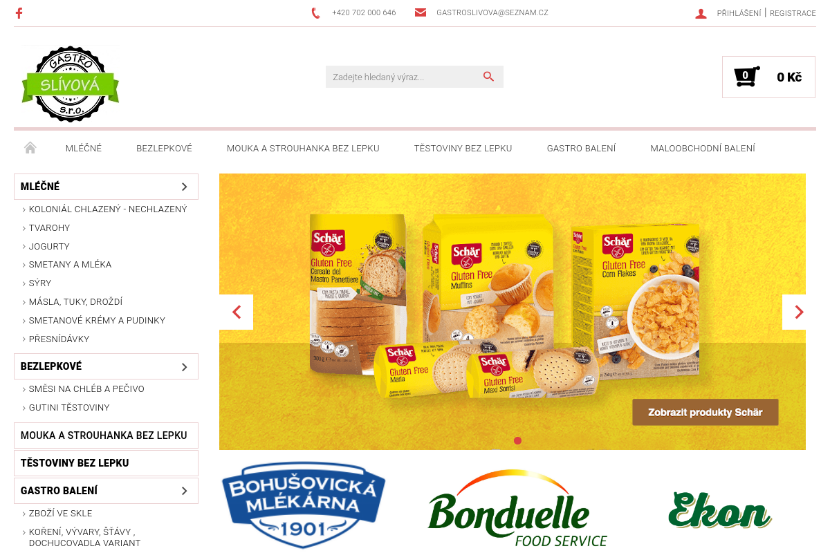Viewport: 830px width, 553px height.
Task: Select the red carousel dot indicator
Action: pyautogui.click(x=517, y=440)
